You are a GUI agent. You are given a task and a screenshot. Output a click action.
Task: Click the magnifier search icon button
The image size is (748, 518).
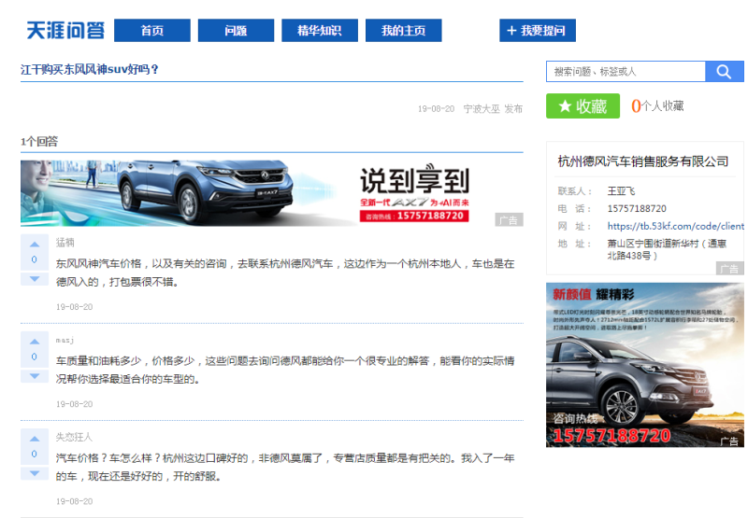[x=724, y=72]
